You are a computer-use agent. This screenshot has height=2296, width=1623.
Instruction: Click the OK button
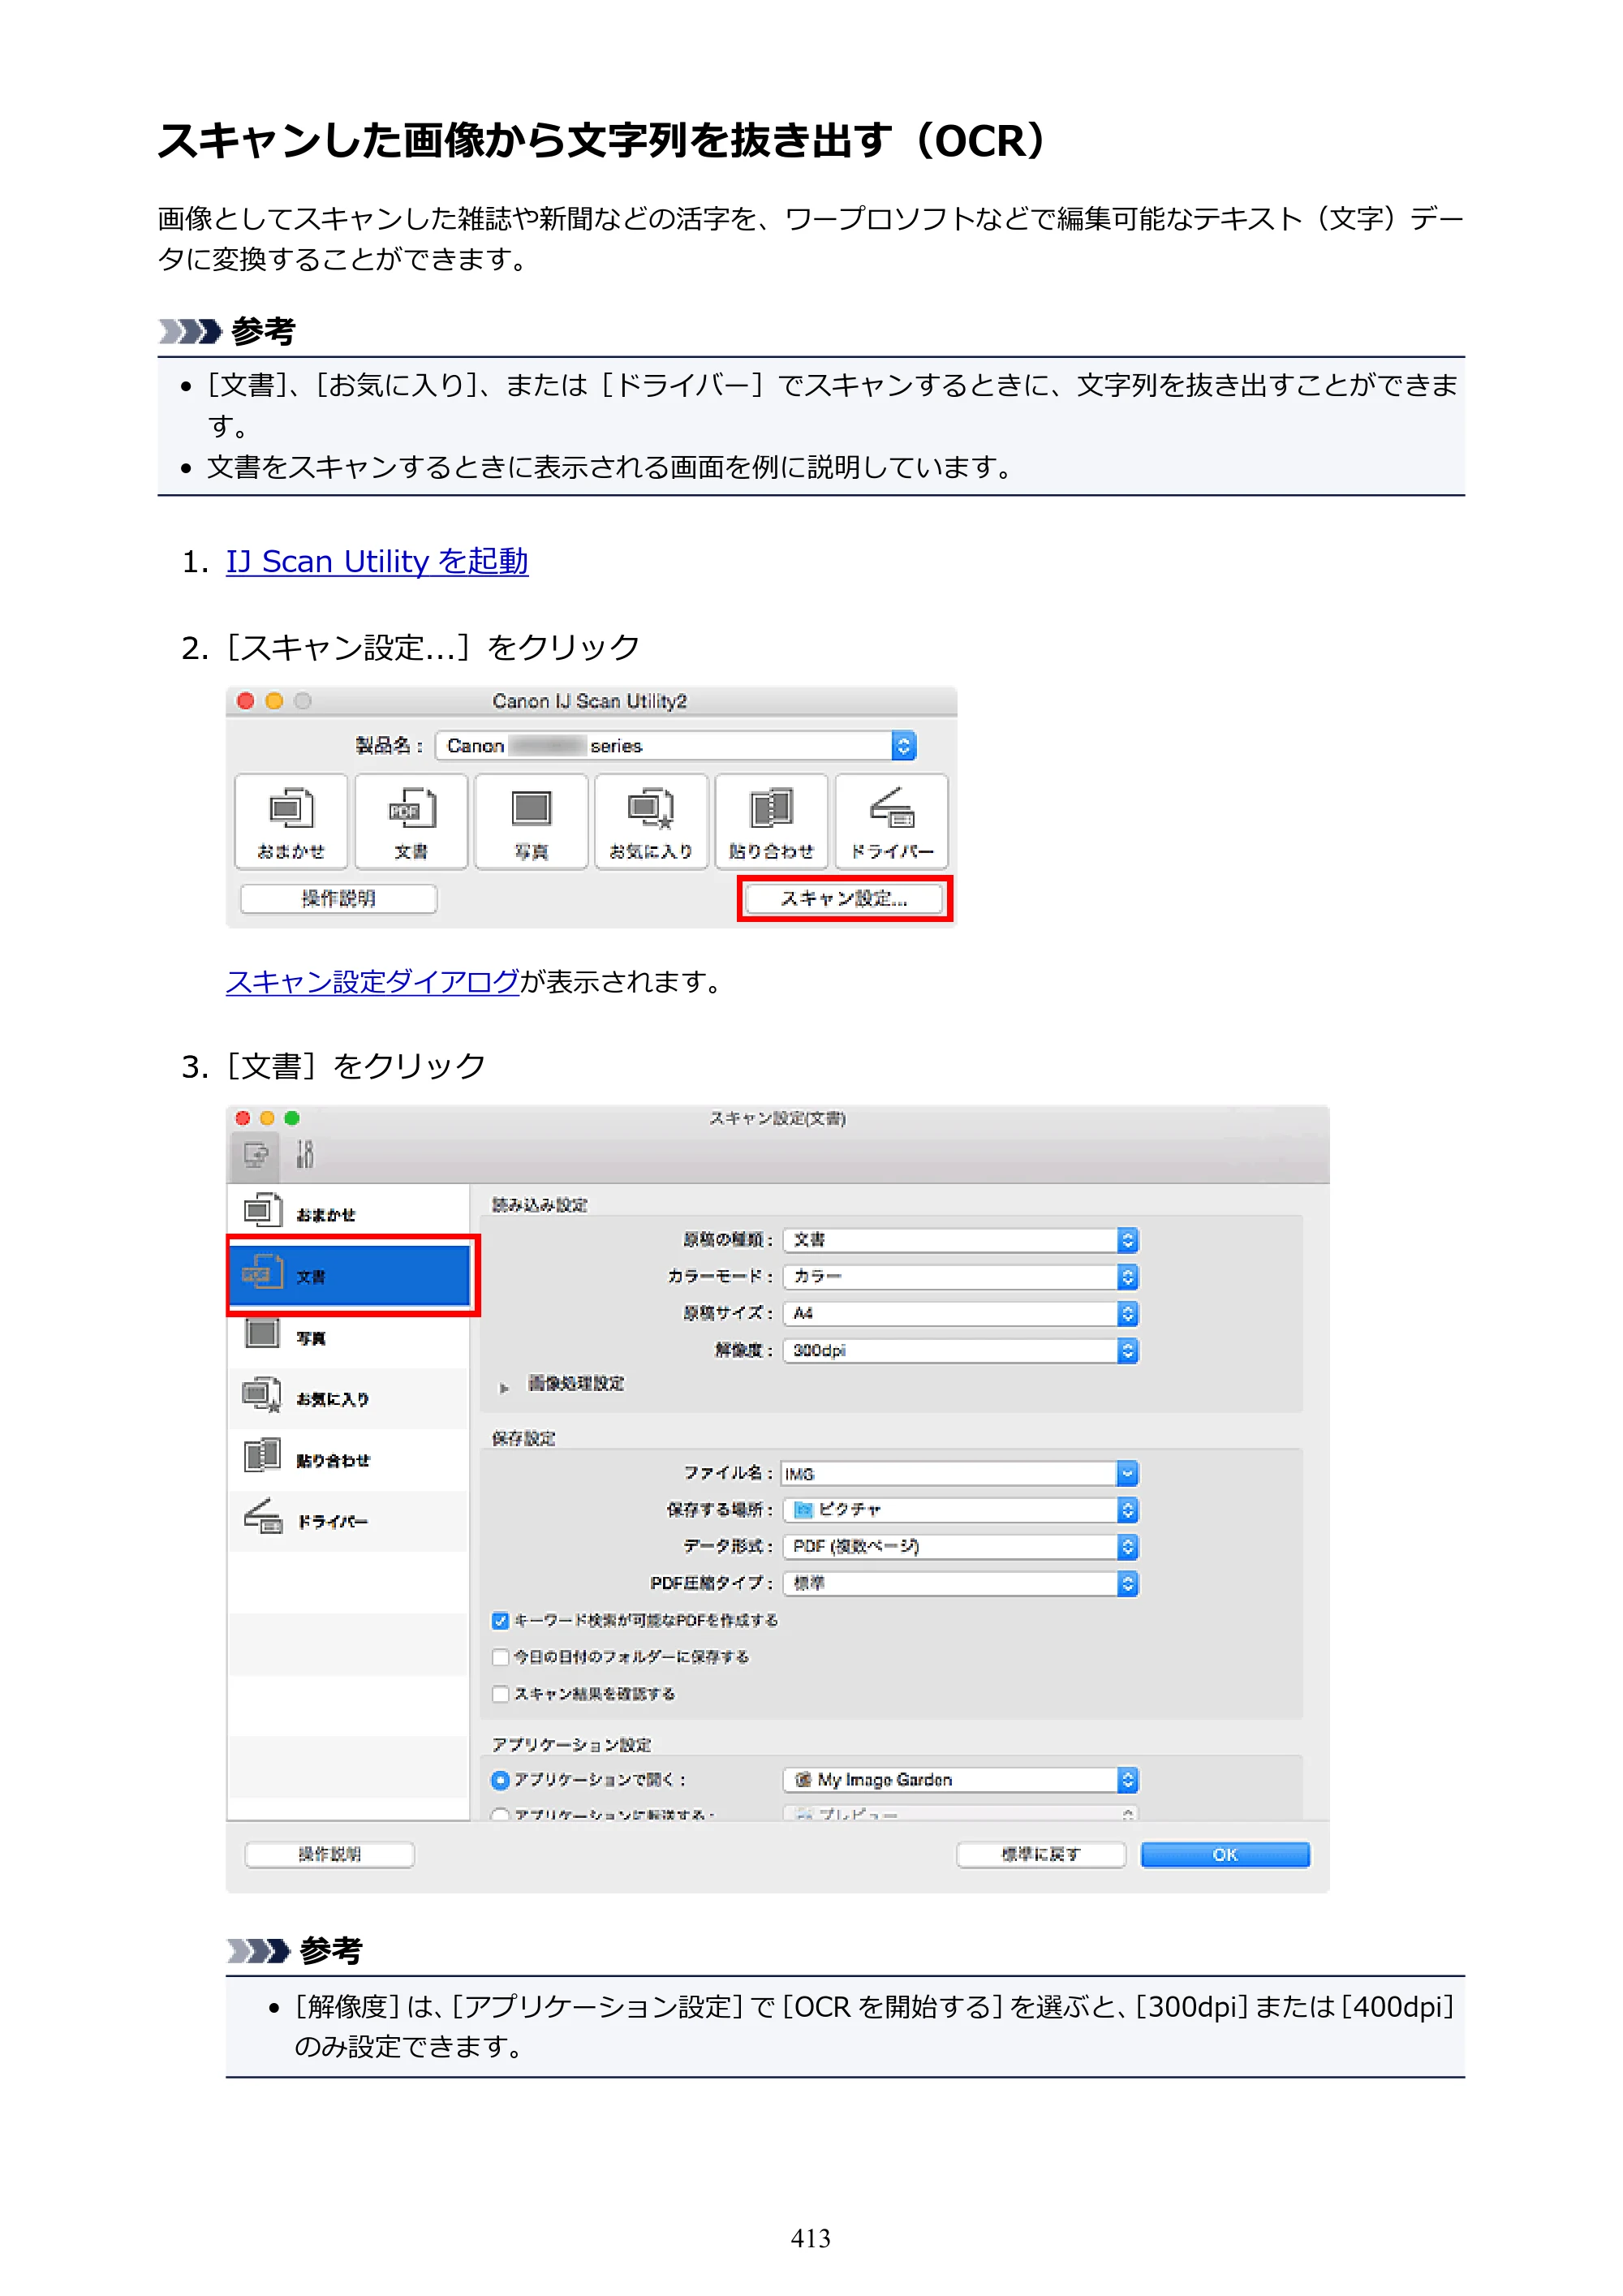click(x=1225, y=1854)
